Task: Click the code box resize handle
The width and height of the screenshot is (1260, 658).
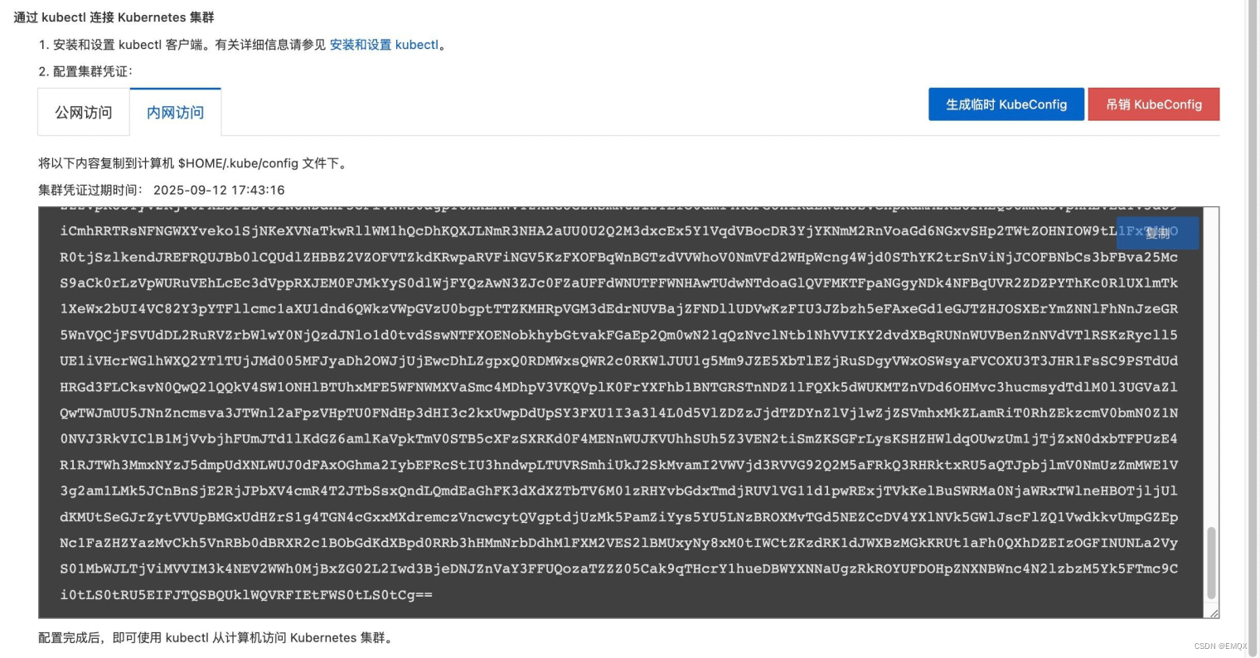Action: click(x=1214, y=612)
